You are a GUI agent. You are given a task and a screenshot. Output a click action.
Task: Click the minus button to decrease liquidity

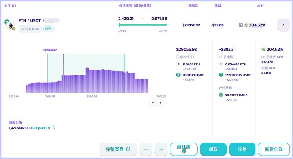pos(146,149)
